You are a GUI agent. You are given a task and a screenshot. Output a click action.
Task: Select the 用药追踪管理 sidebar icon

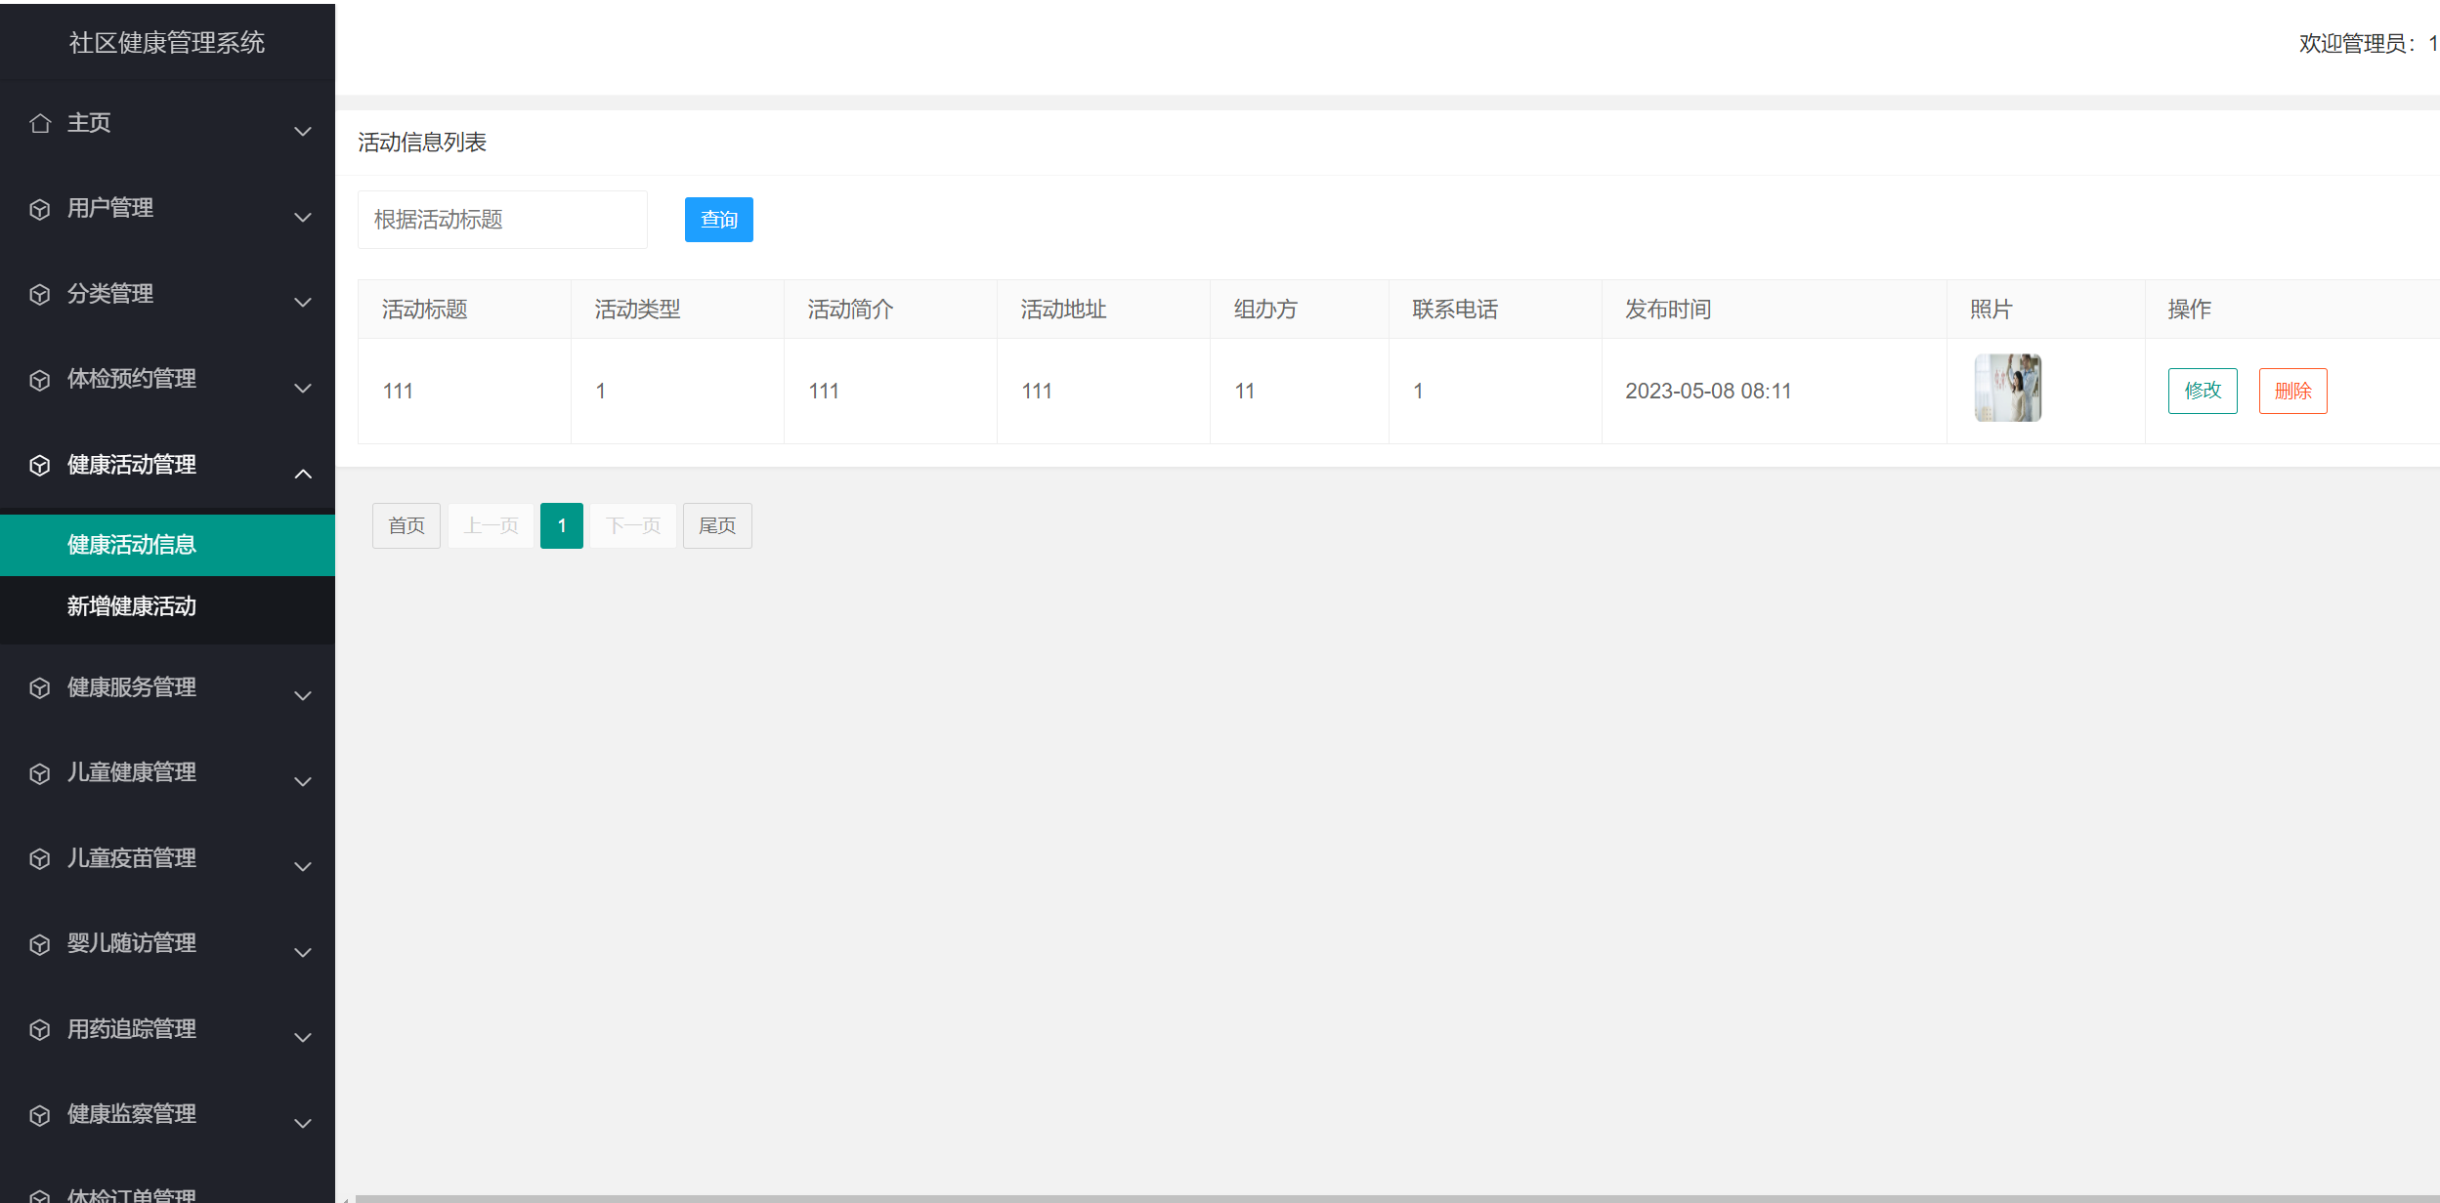[40, 1028]
